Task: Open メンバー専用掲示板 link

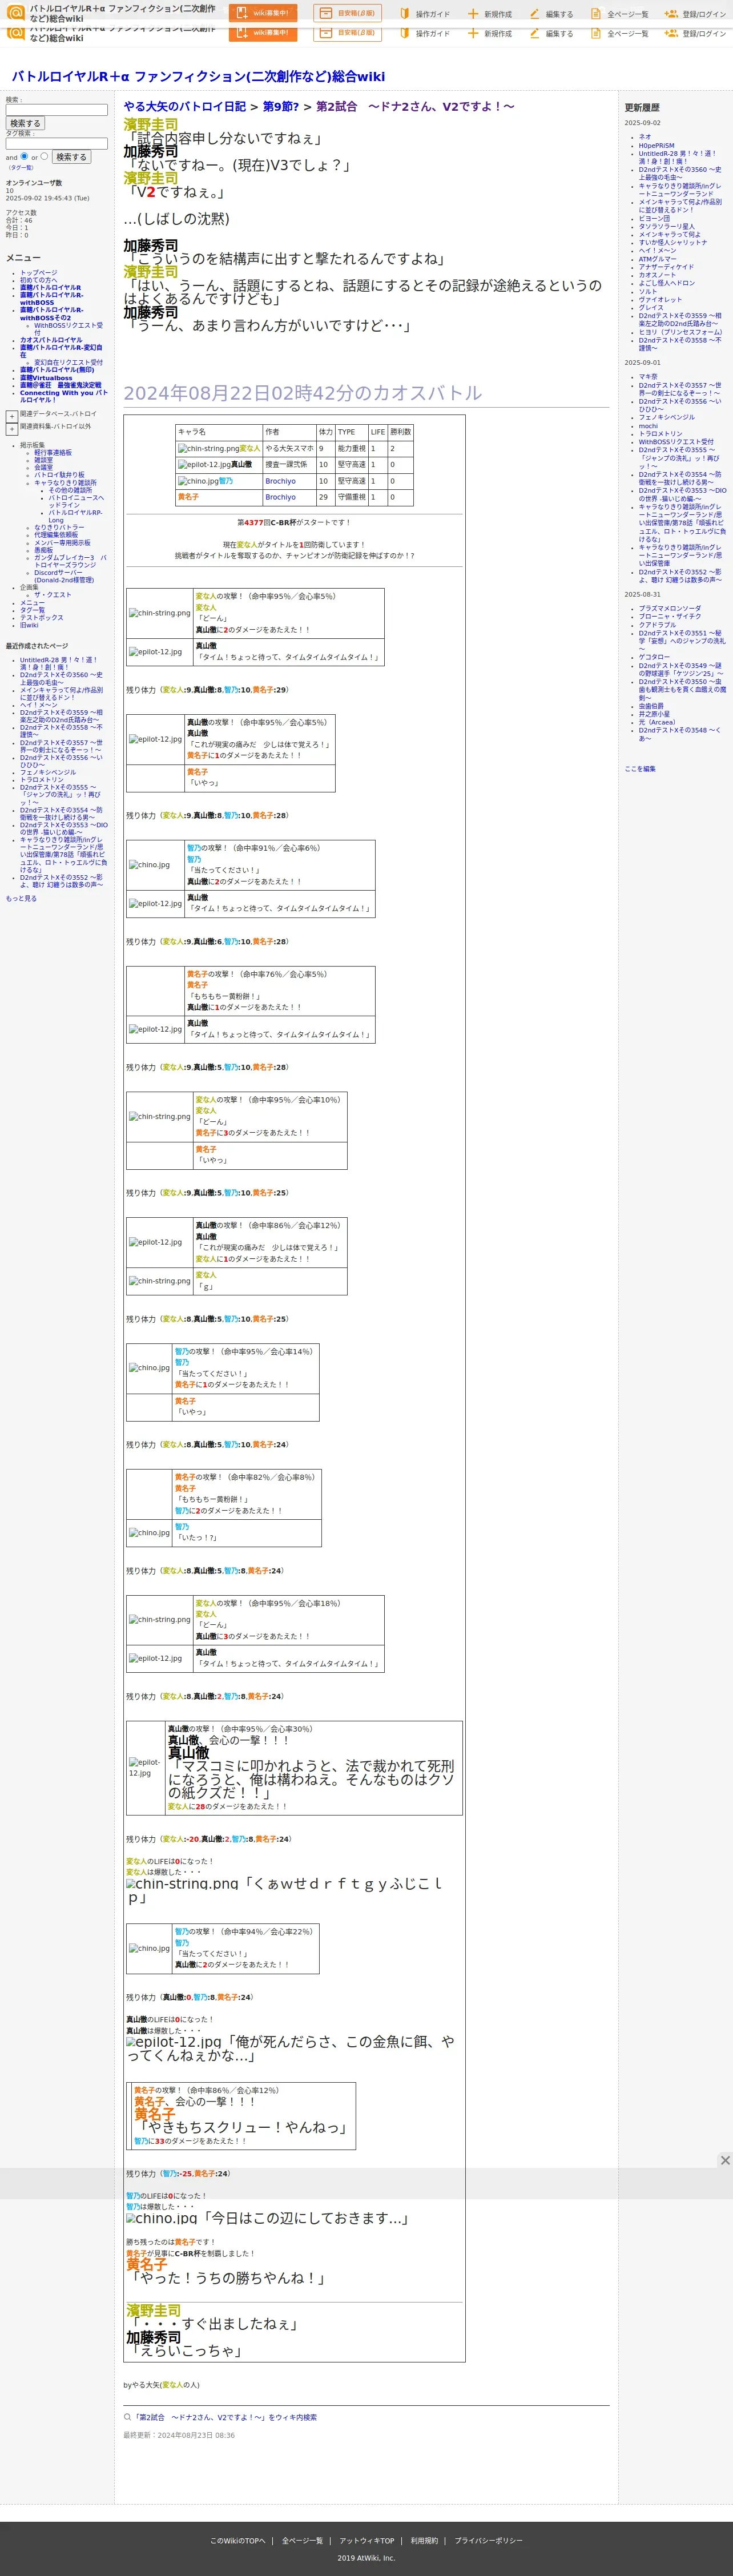Action: coord(62,543)
